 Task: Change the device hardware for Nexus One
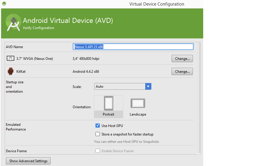182,59
